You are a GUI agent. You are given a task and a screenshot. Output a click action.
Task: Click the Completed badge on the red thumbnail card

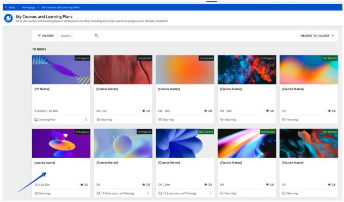coord(144,58)
